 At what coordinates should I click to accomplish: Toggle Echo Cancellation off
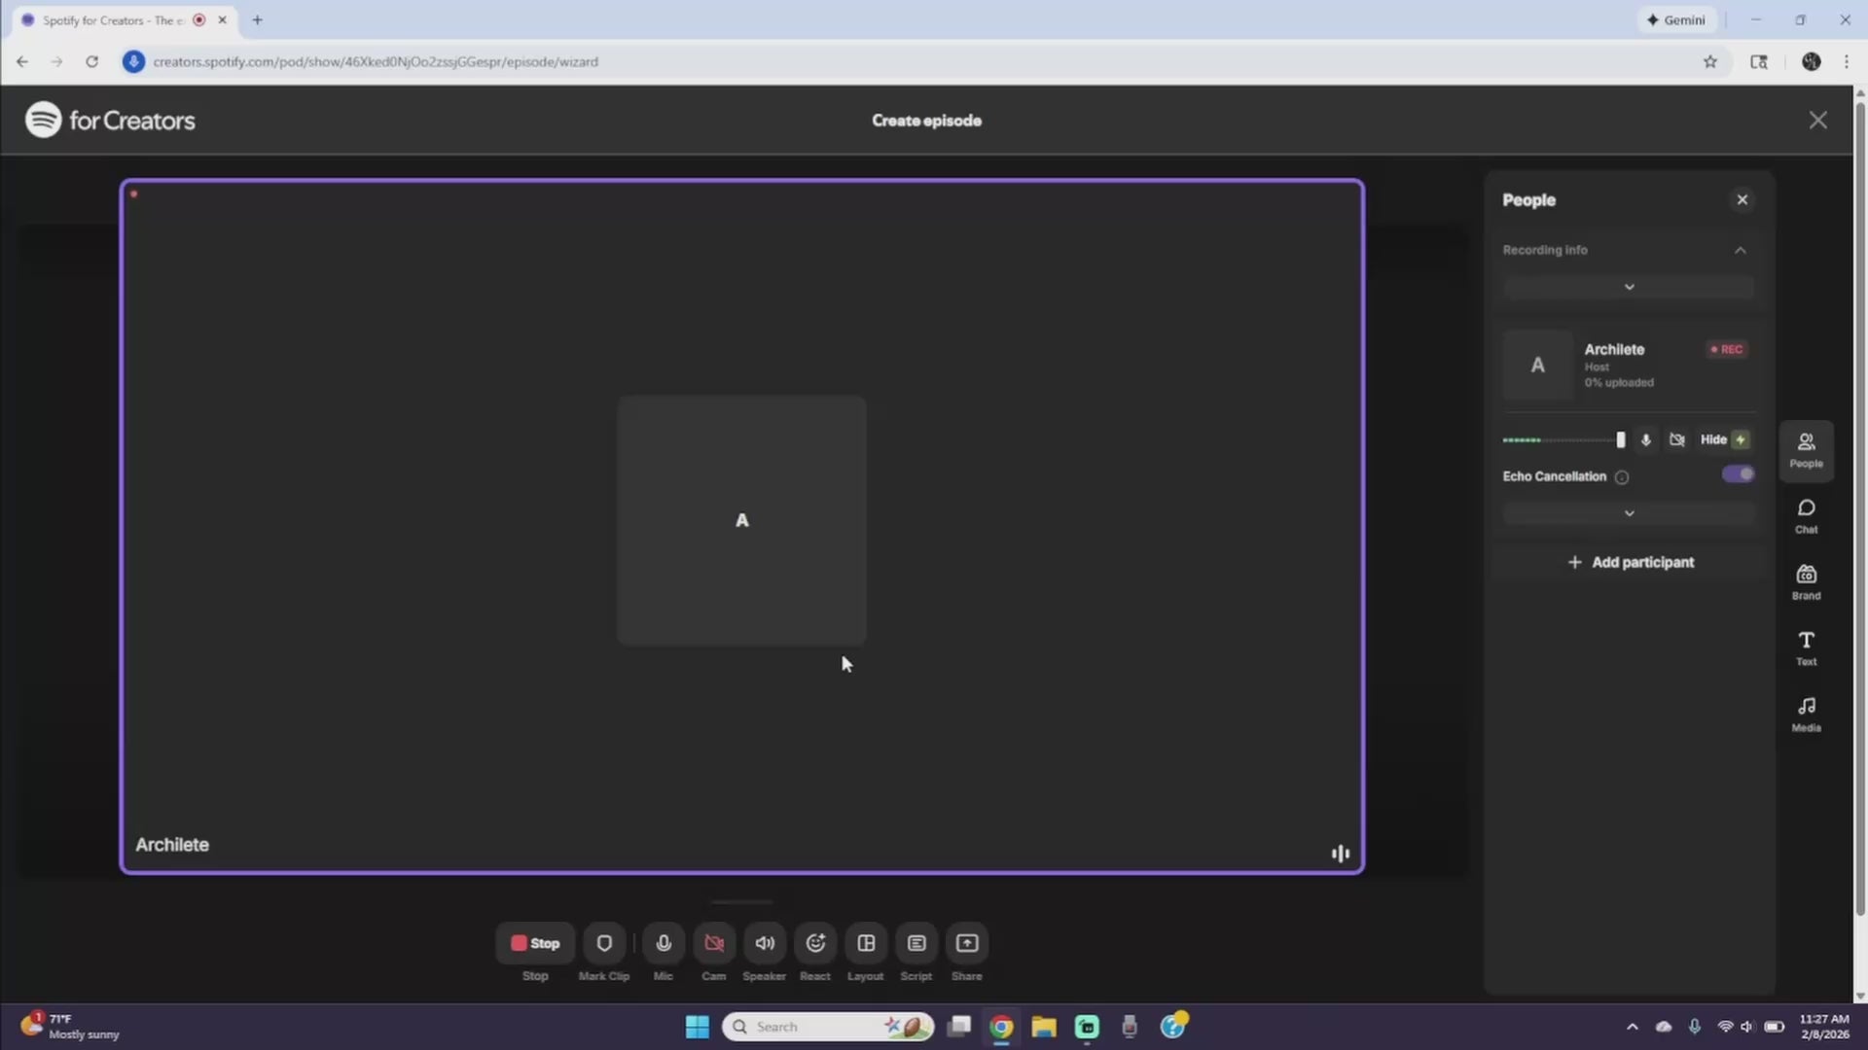pyautogui.click(x=1738, y=474)
